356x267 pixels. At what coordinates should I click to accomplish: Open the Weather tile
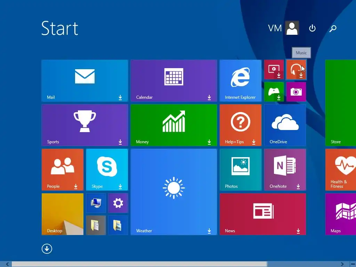click(174, 192)
